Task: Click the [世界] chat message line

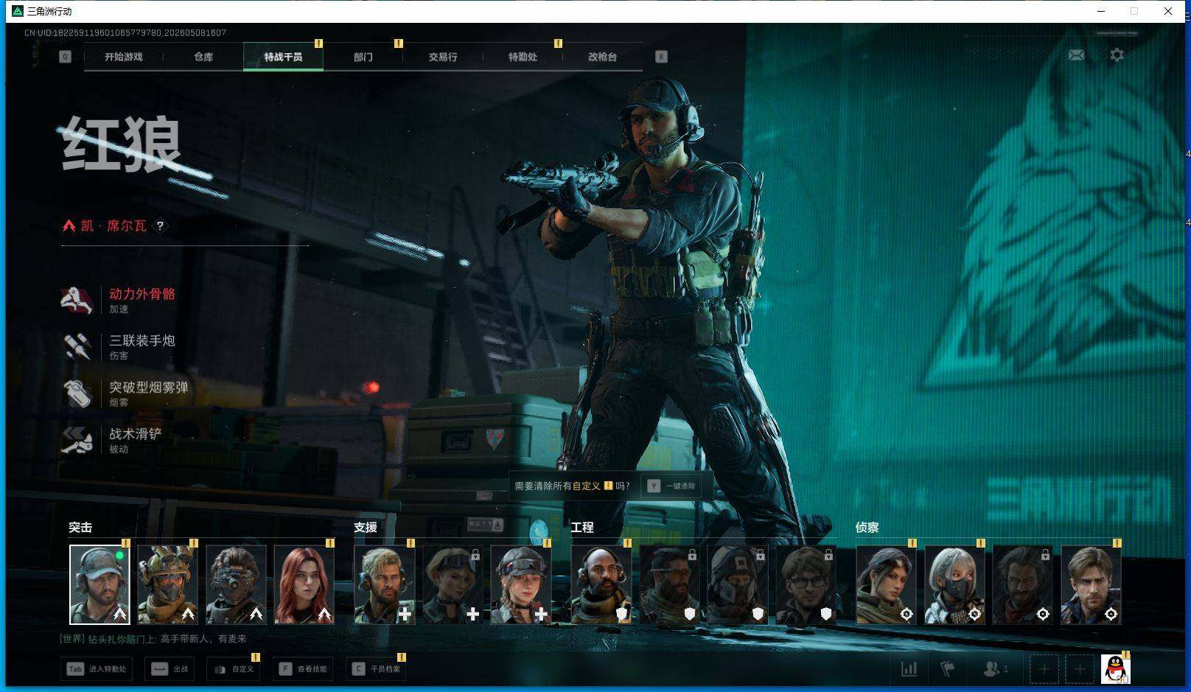Action: pos(153,639)
